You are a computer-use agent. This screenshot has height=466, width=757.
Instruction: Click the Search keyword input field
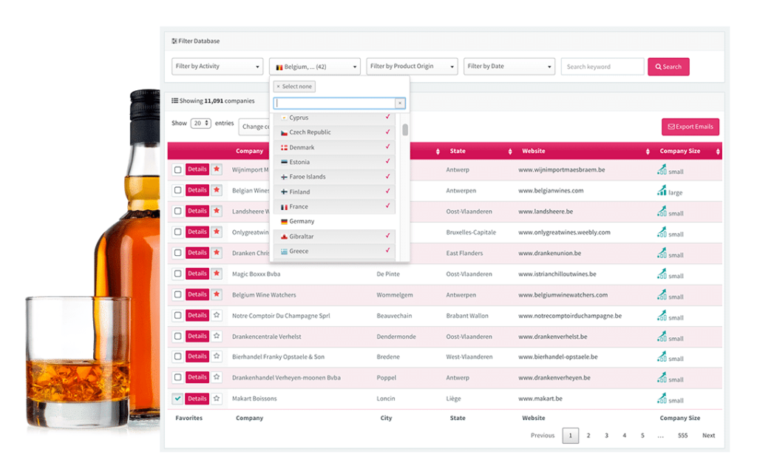(602, 67)
